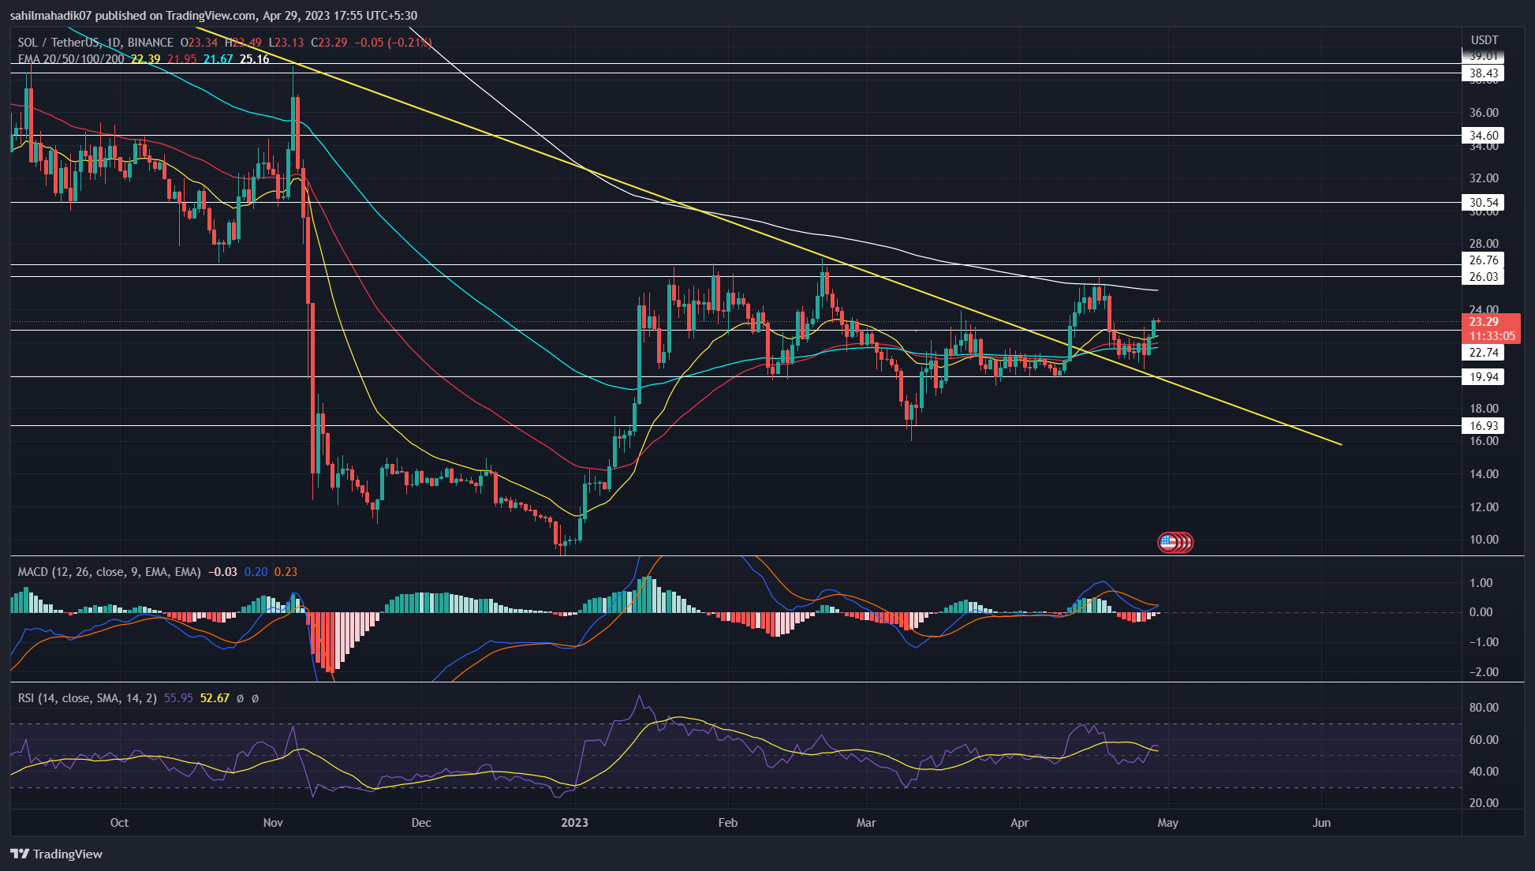Click the 2023 label on the time axis
Screen dimensions: 1535x871
point(574,823)
